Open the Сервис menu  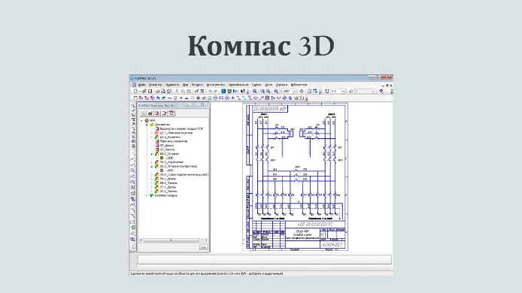click(256, 85)
